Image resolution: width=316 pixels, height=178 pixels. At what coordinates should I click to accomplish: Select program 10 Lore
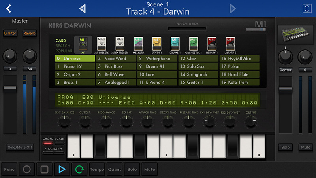point(157,74)
